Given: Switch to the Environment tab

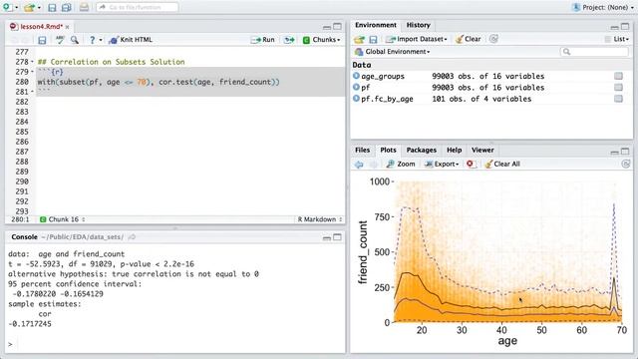Looking at the screenshot, I should tap(376, 25).
